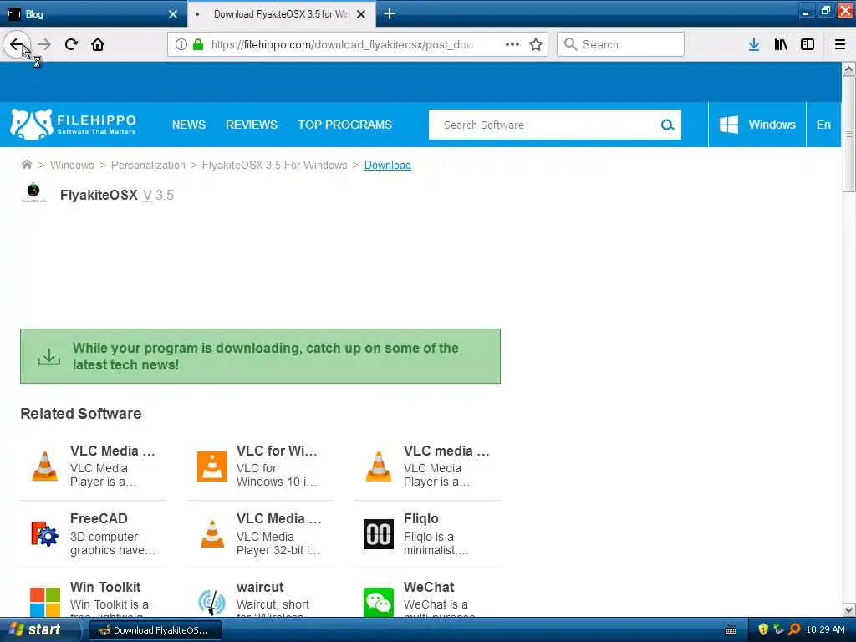Image resolution: width=856 pixels, height=642 pixels.
Task: Open a new browser tab
Action: 390,13
